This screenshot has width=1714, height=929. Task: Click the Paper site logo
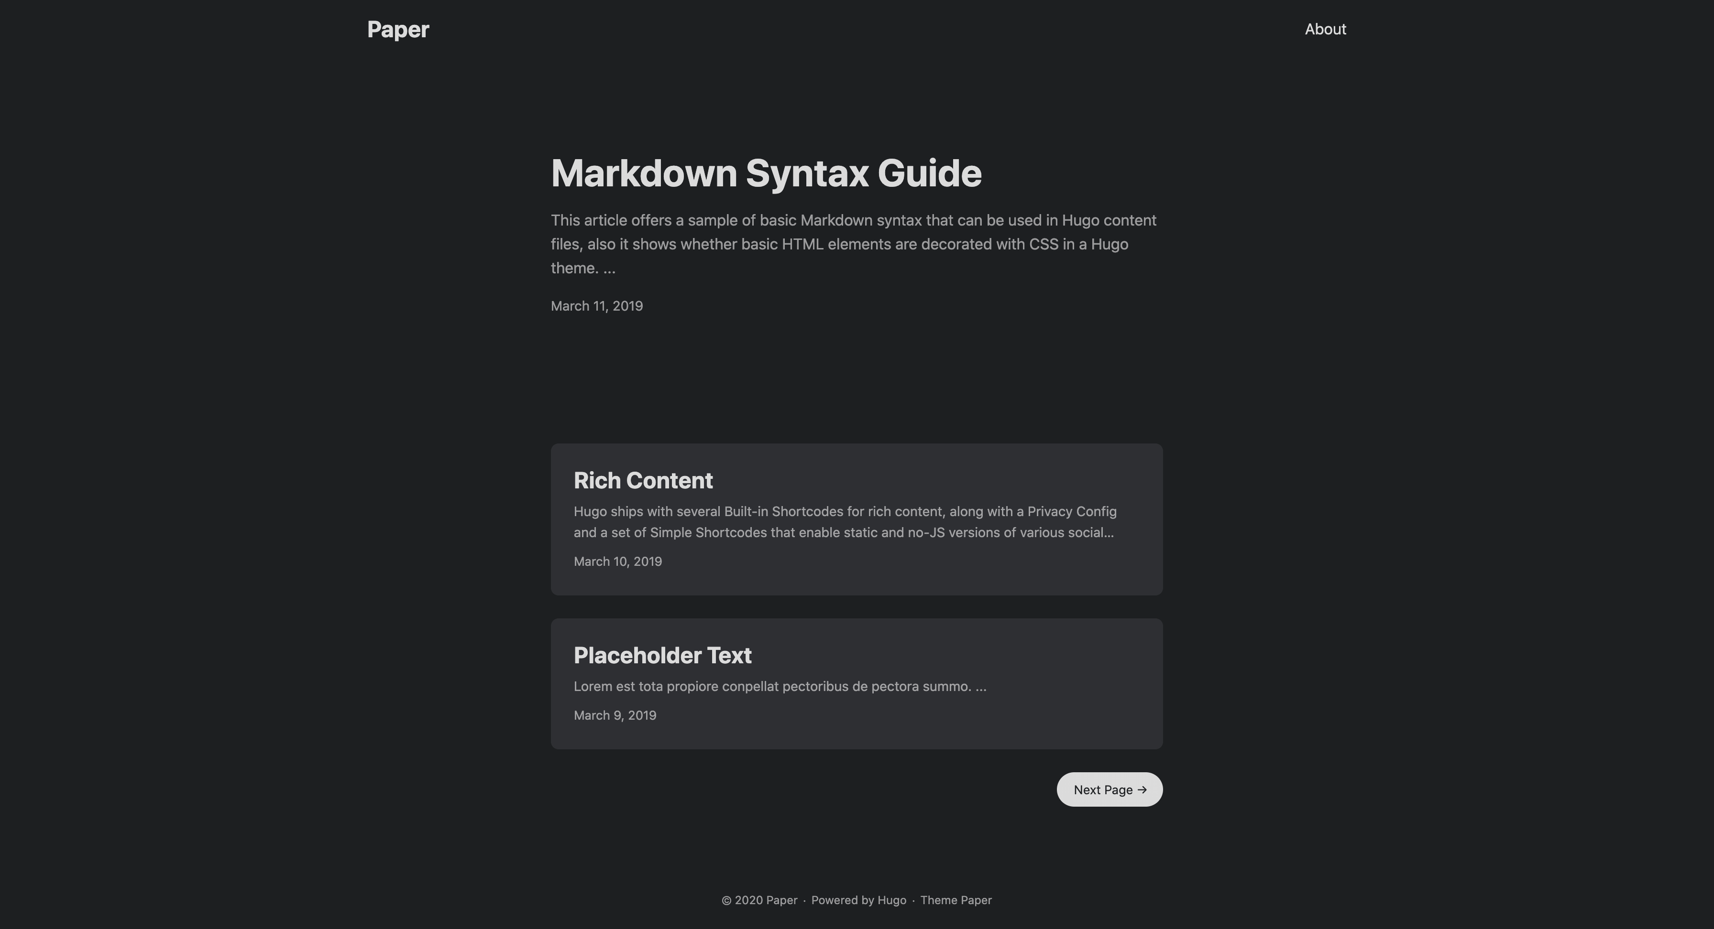tap(398, 29)
